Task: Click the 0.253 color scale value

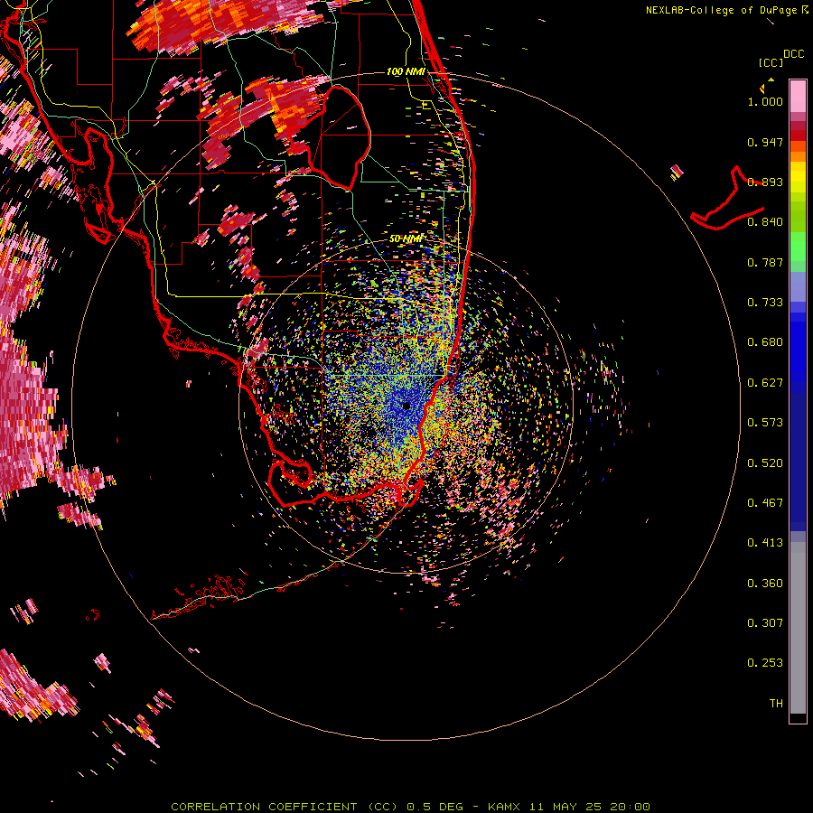Action: coord(765,663)
